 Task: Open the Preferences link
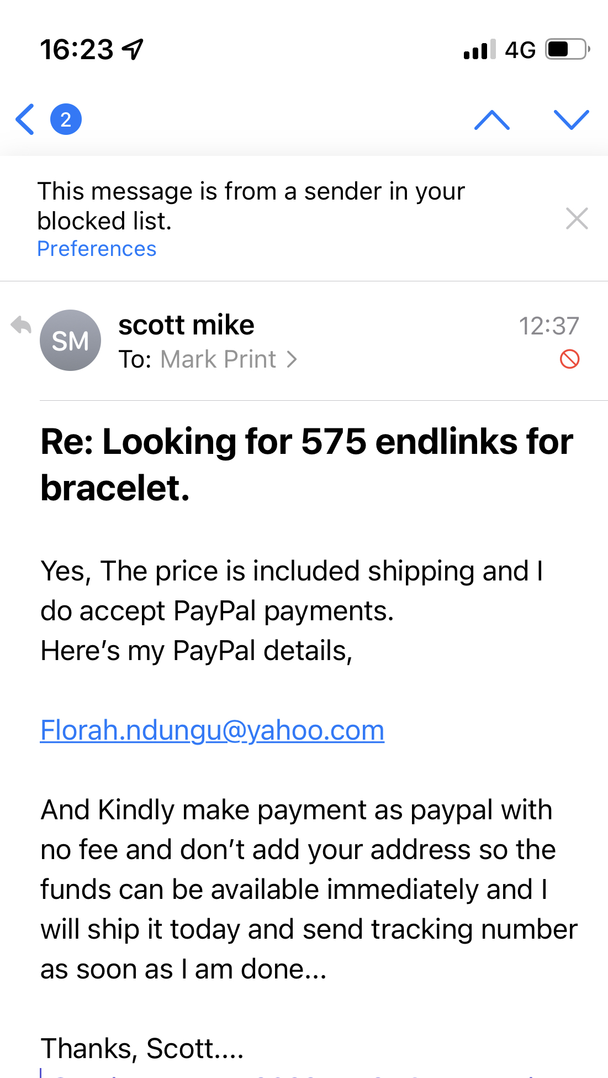coord(97,249)
